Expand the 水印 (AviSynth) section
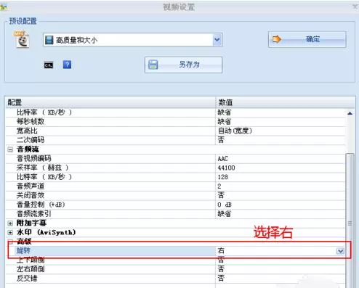Image resolution: width=359 pixels, height=288 pixels. click(10, 233)
